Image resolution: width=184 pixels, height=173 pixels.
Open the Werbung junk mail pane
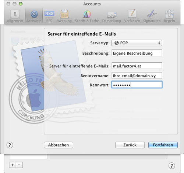[x=64, y=16]
